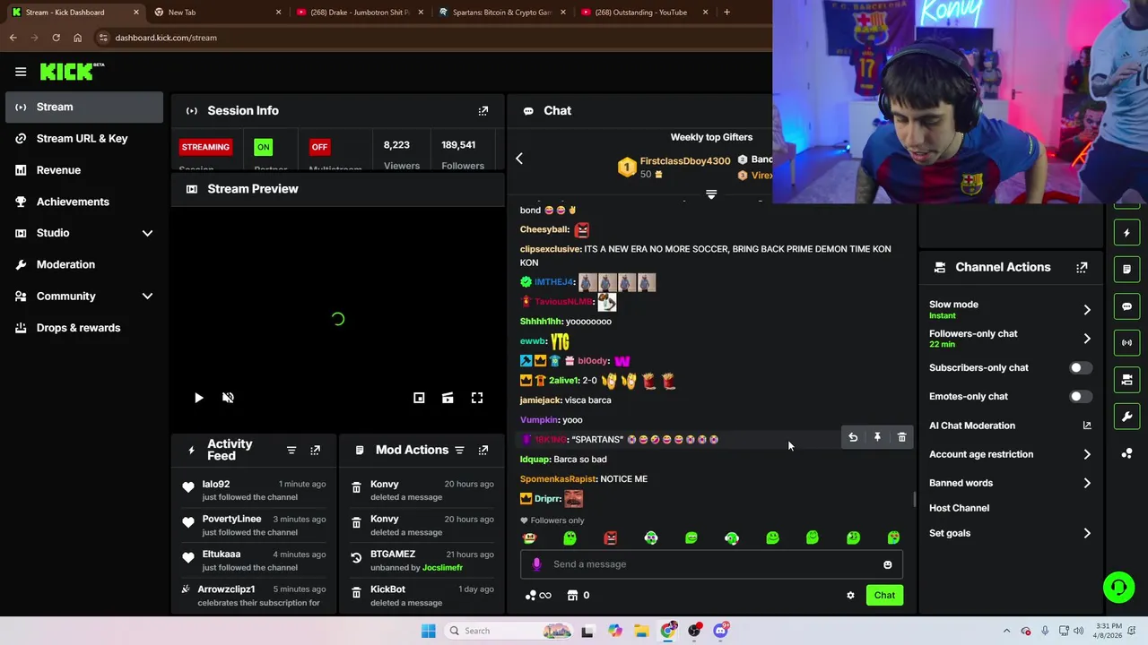
Task: Click PovertyLinee follower entry
Action: [x=231, y=519]
